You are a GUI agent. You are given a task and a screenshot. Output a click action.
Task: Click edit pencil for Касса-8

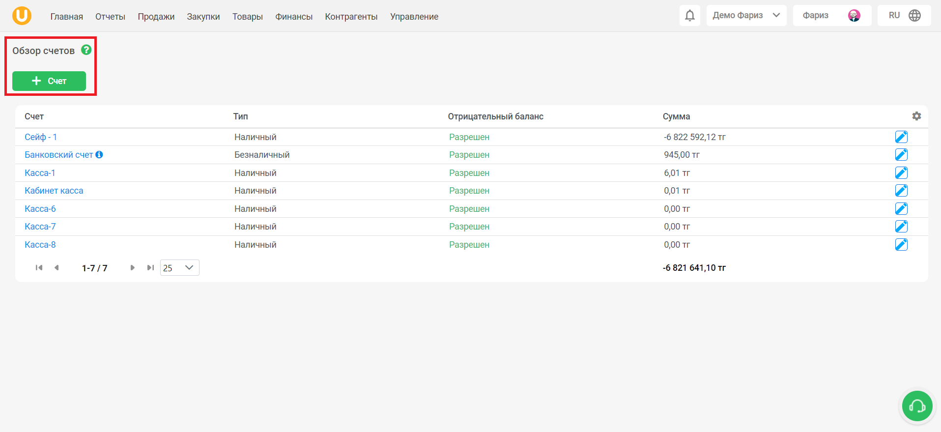(901, 244)
